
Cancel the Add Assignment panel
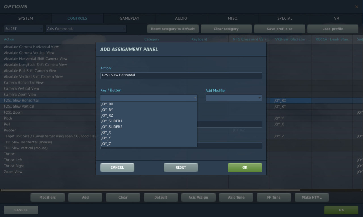(x=117, y=167)
